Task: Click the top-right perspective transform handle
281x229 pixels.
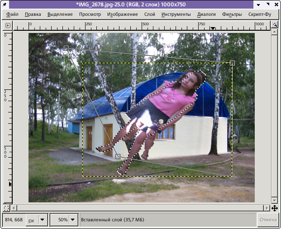Action: click(x=232, y=63)
